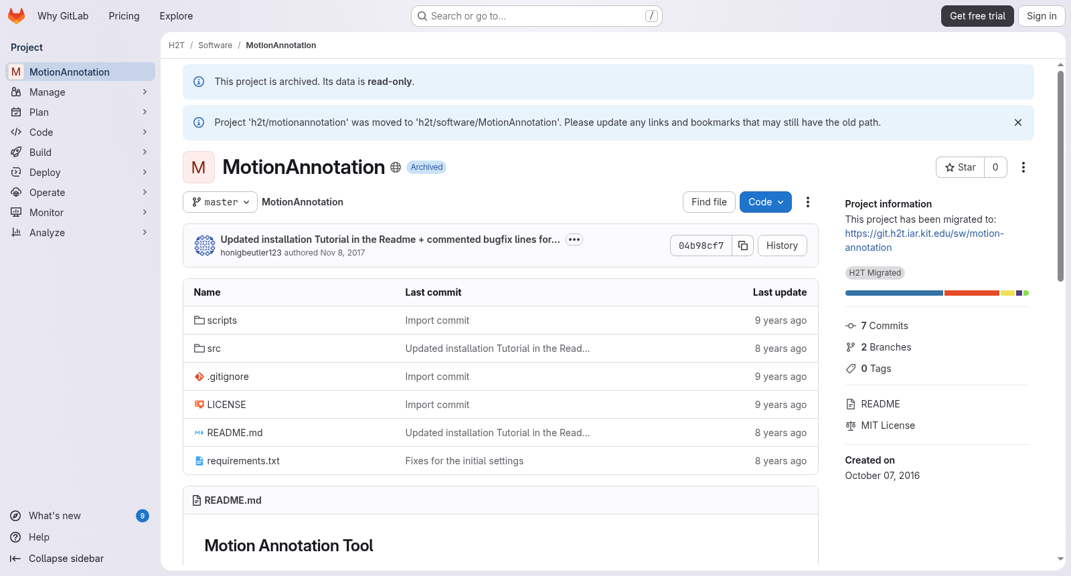The image size is (1071, 576).
Task: Open README.md in the file list
Action: [x=235, y=433]
